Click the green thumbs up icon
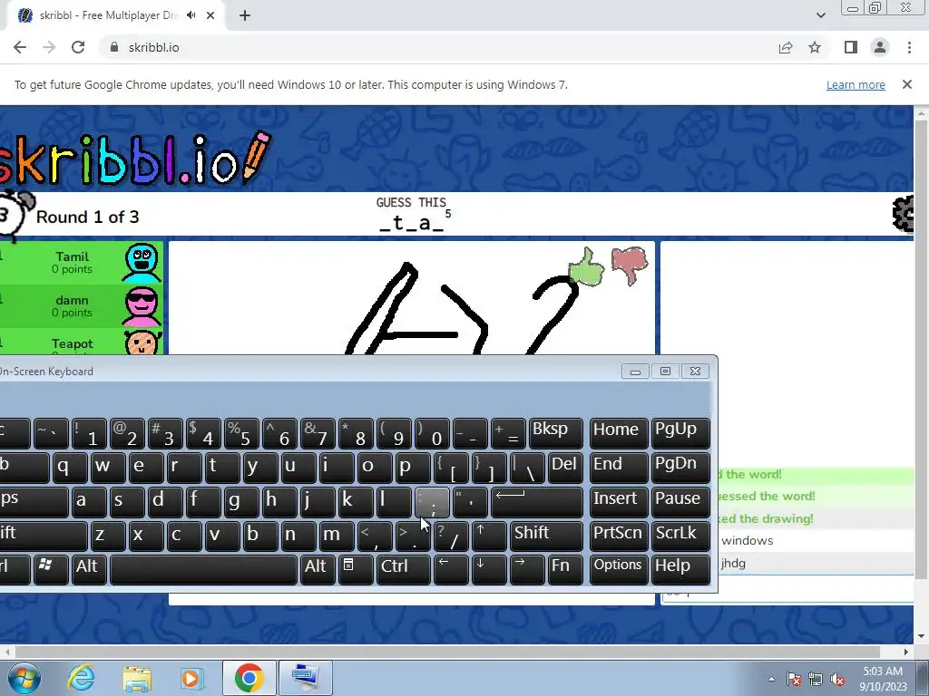The height and width of the screenshot is (696, 929). 586,267
